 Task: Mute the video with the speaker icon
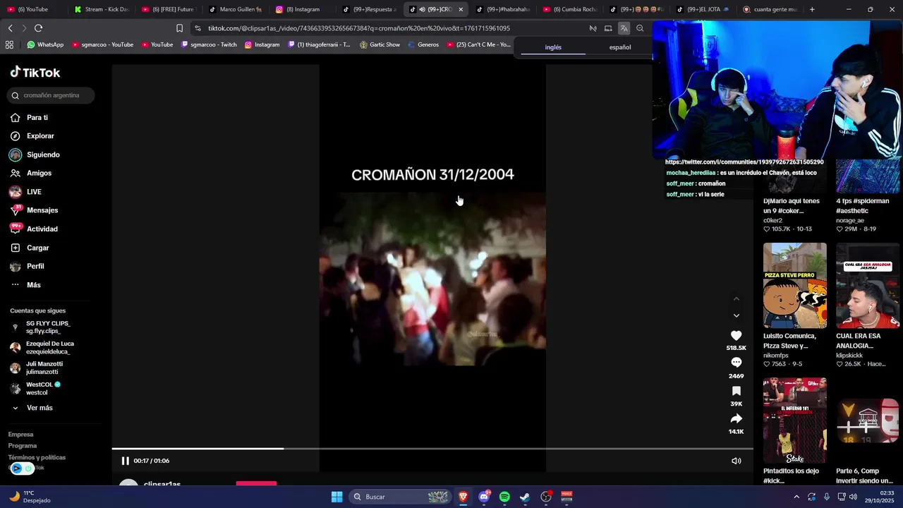(736, 461)
